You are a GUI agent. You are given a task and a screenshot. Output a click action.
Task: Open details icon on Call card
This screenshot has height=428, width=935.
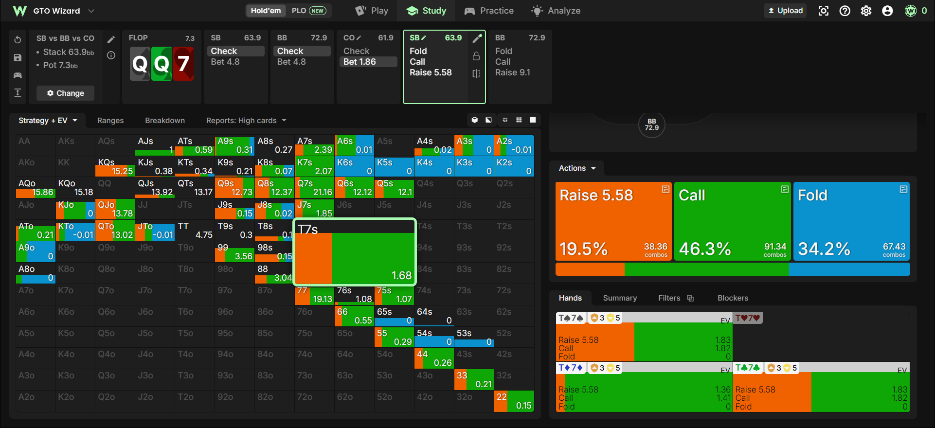[785, 189]
